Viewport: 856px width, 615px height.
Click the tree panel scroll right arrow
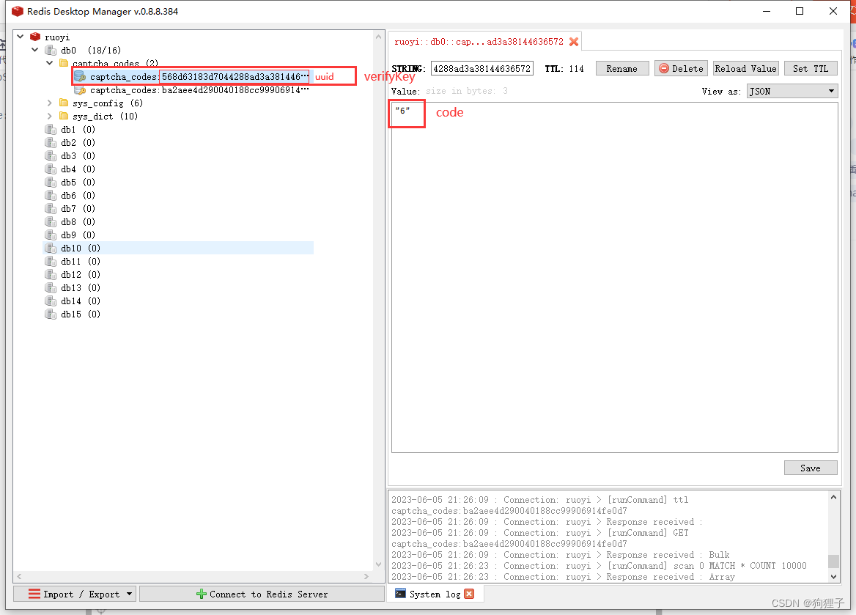pyautogui.click(x=366, y=576)
